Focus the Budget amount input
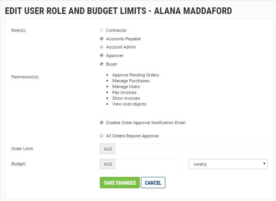The height and width of the screenshot is (201, 276). pos(147,164)
